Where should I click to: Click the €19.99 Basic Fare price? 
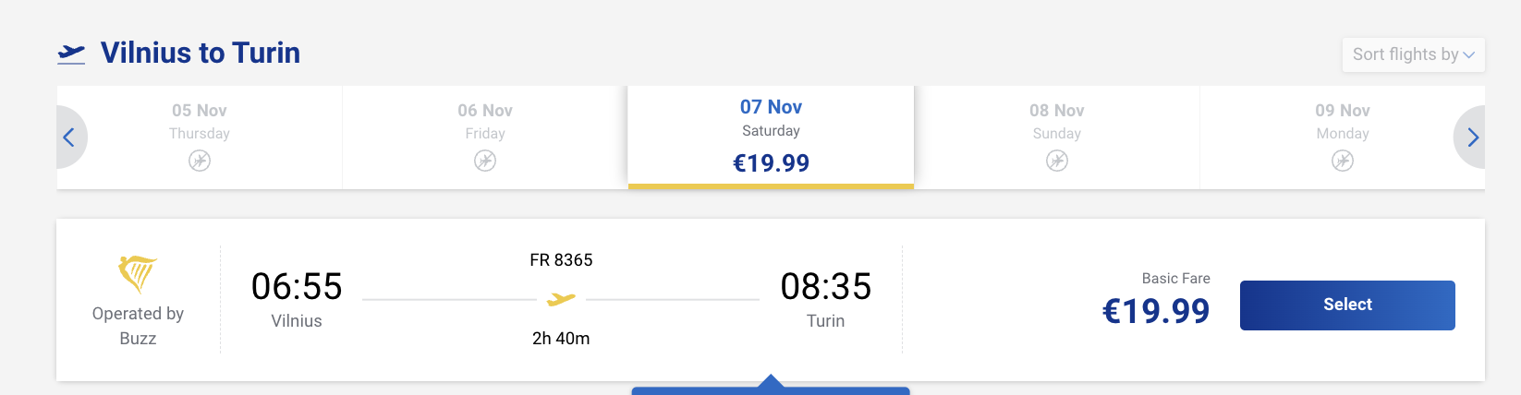1156,311
